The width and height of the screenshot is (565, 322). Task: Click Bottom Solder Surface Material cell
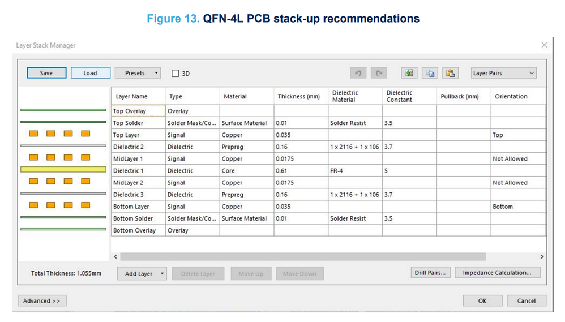tap(247, 218)
